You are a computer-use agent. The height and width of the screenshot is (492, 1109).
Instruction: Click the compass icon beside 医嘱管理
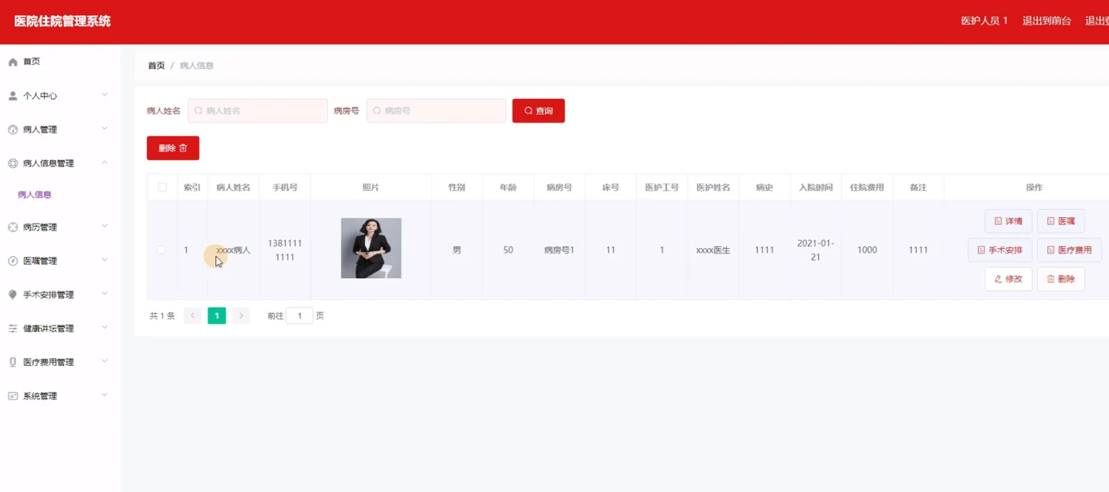[x=13, y=261]
